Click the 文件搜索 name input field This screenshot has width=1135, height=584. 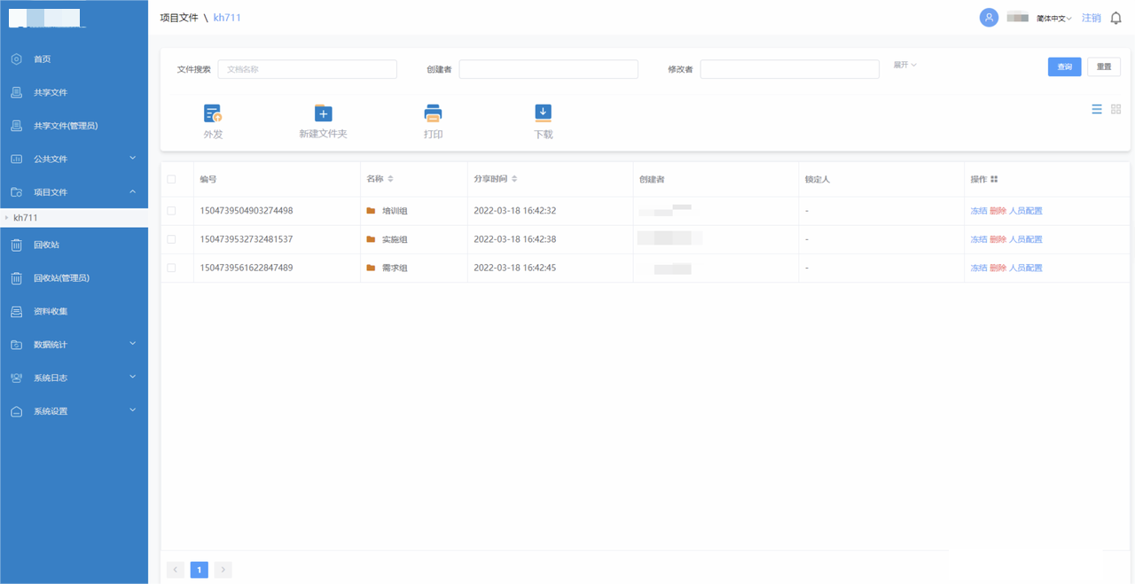click(x=307, y=69)
